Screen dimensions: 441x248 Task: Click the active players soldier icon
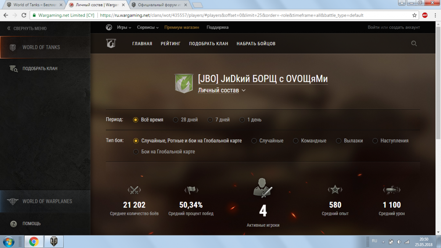[263, 187]
